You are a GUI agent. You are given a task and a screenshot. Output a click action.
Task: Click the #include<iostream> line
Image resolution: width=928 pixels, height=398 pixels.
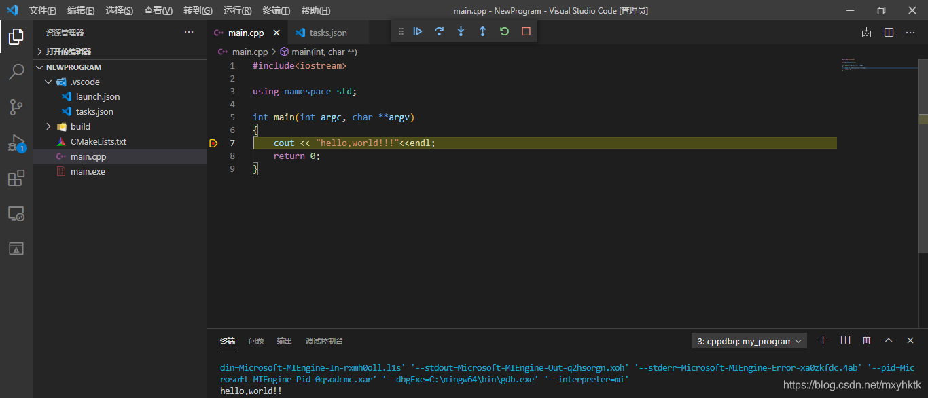(x=300, y=65)
